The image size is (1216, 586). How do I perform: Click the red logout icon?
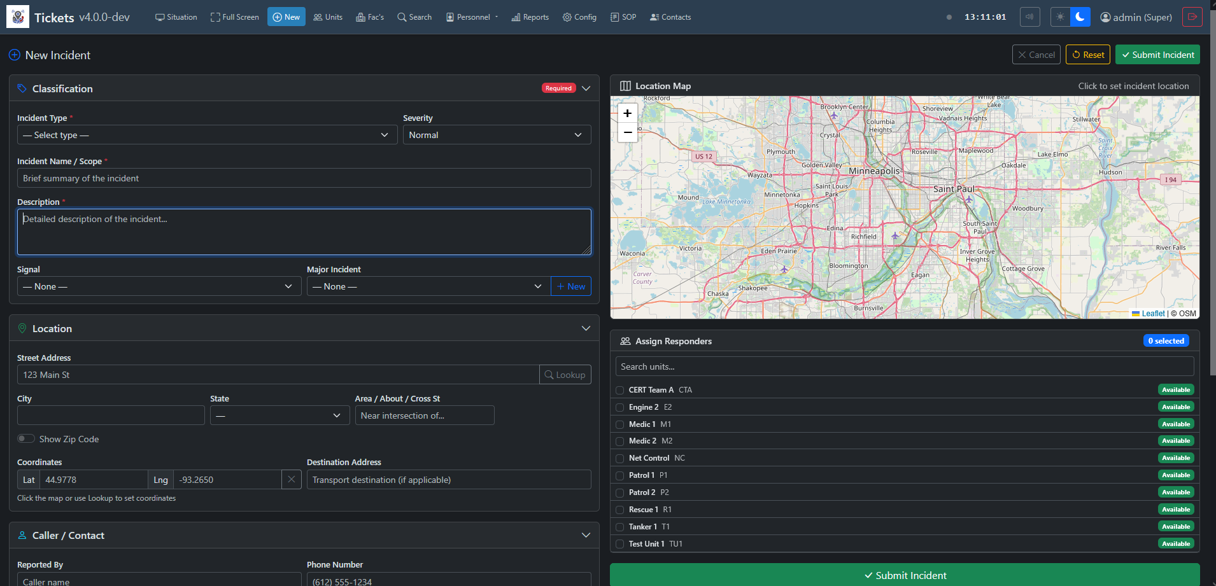tap(1192, 17)
